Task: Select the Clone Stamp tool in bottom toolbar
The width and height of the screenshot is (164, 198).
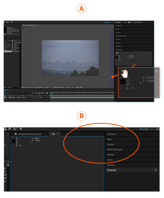Action: pos(6,129)
